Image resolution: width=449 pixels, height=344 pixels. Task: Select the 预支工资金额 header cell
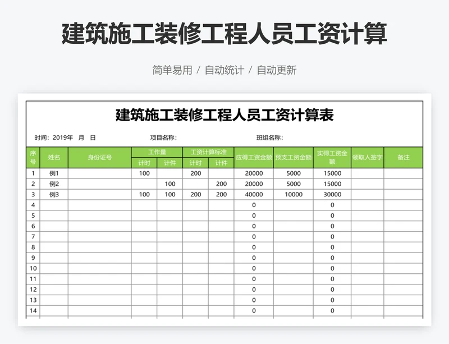(x=294, y=158)
